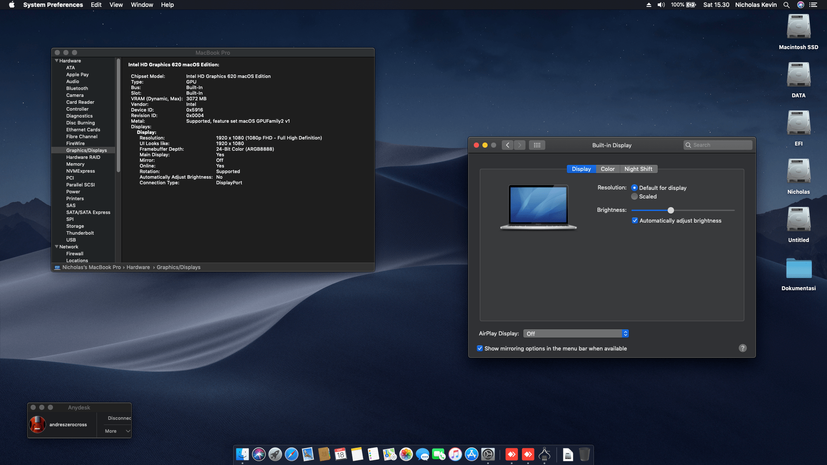This screenshot has width=827, height=465.
Task: Open the App Store from the Dock
Action: coord(471,454)
